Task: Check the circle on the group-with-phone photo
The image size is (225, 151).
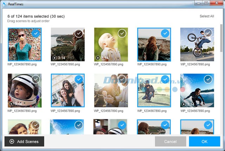Action: (x=122, y=79)
